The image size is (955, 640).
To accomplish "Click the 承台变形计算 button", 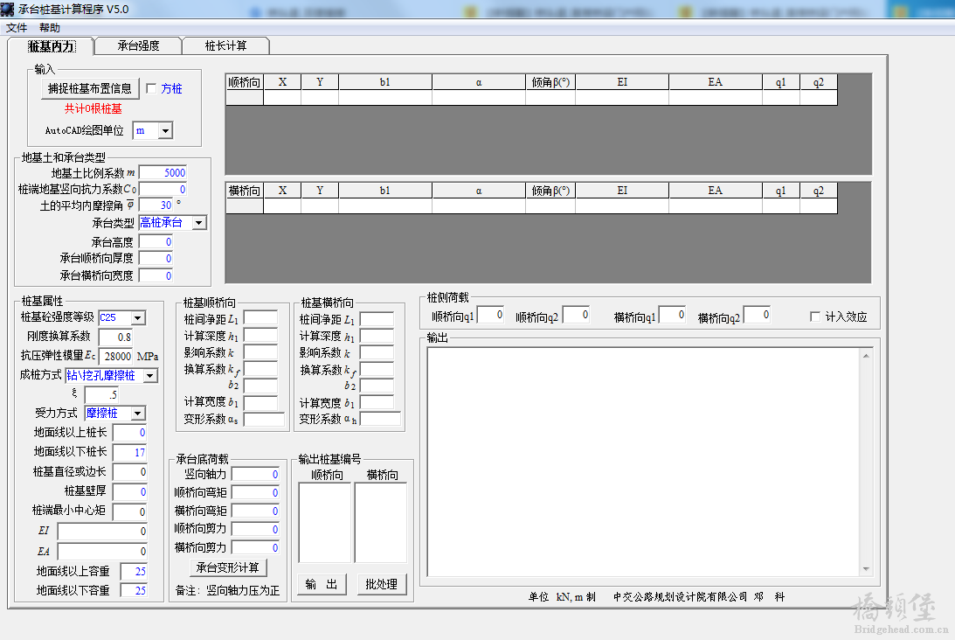I will tap(228, 567).
